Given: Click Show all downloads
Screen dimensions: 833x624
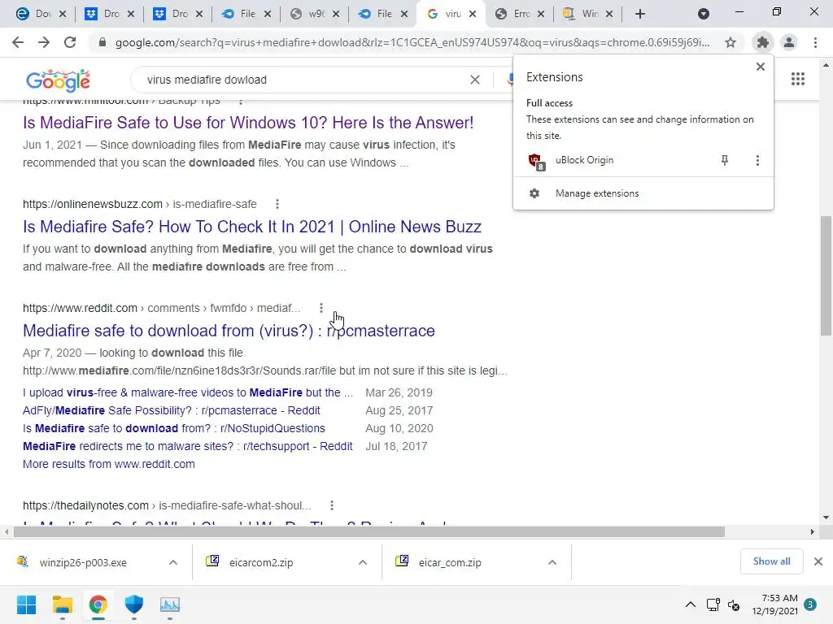Looking at the screenshot, I should click(771, 561).
